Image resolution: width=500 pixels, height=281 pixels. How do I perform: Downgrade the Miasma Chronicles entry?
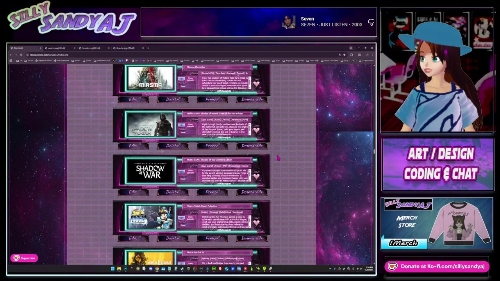[252, 100]
